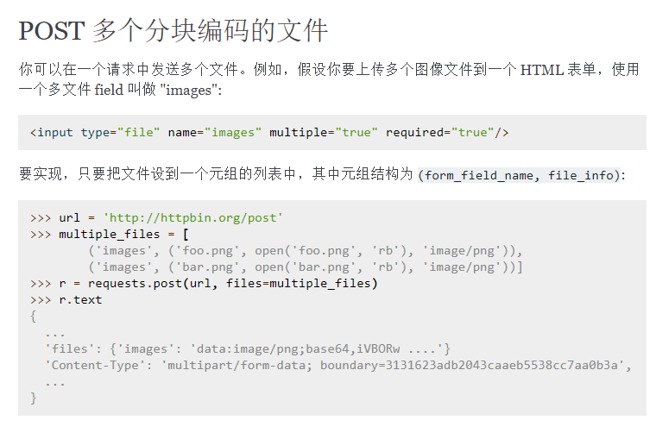
Task: Click the tuple line containing 'foo.png'
Action: tap(305, 250)
